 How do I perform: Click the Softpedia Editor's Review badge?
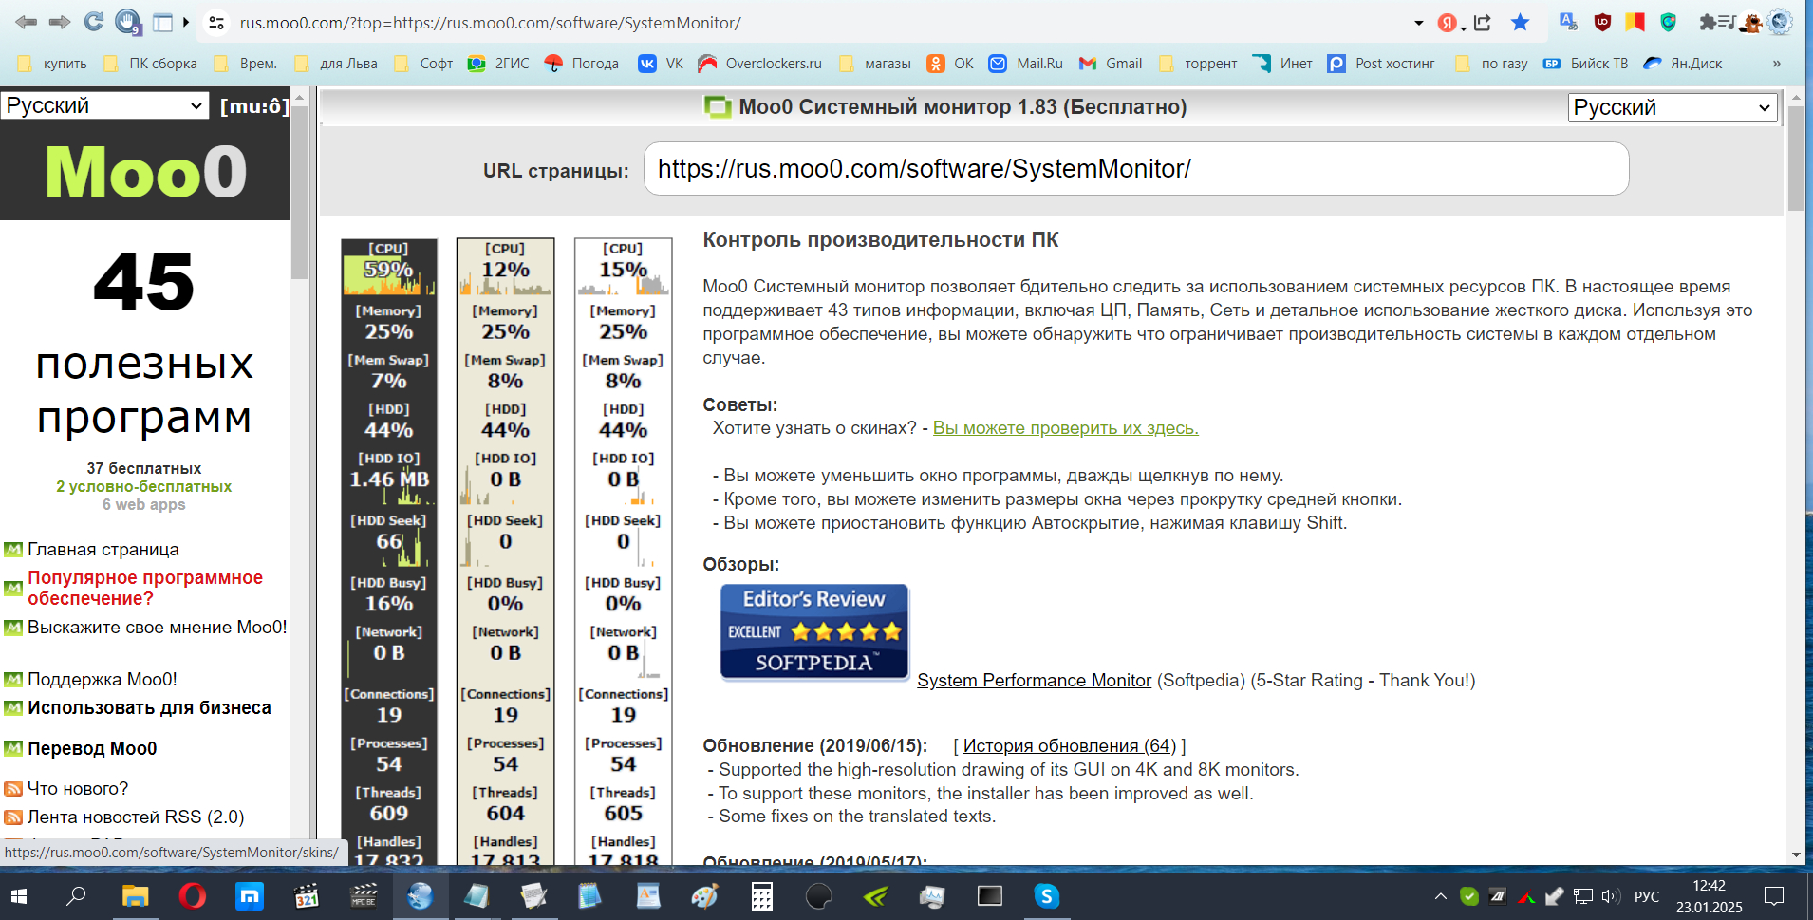point(814,632)
